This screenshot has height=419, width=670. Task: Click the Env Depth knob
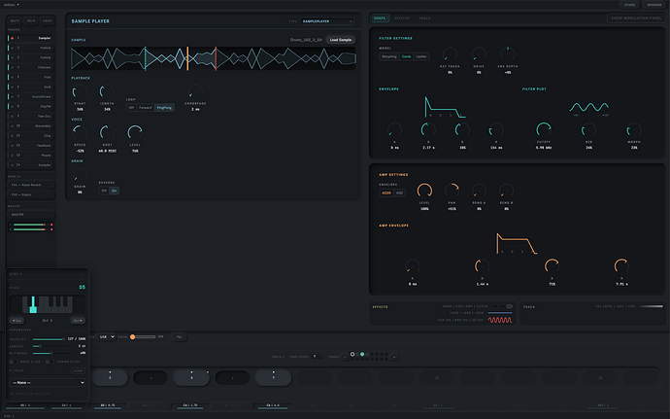tap(508, 54)
